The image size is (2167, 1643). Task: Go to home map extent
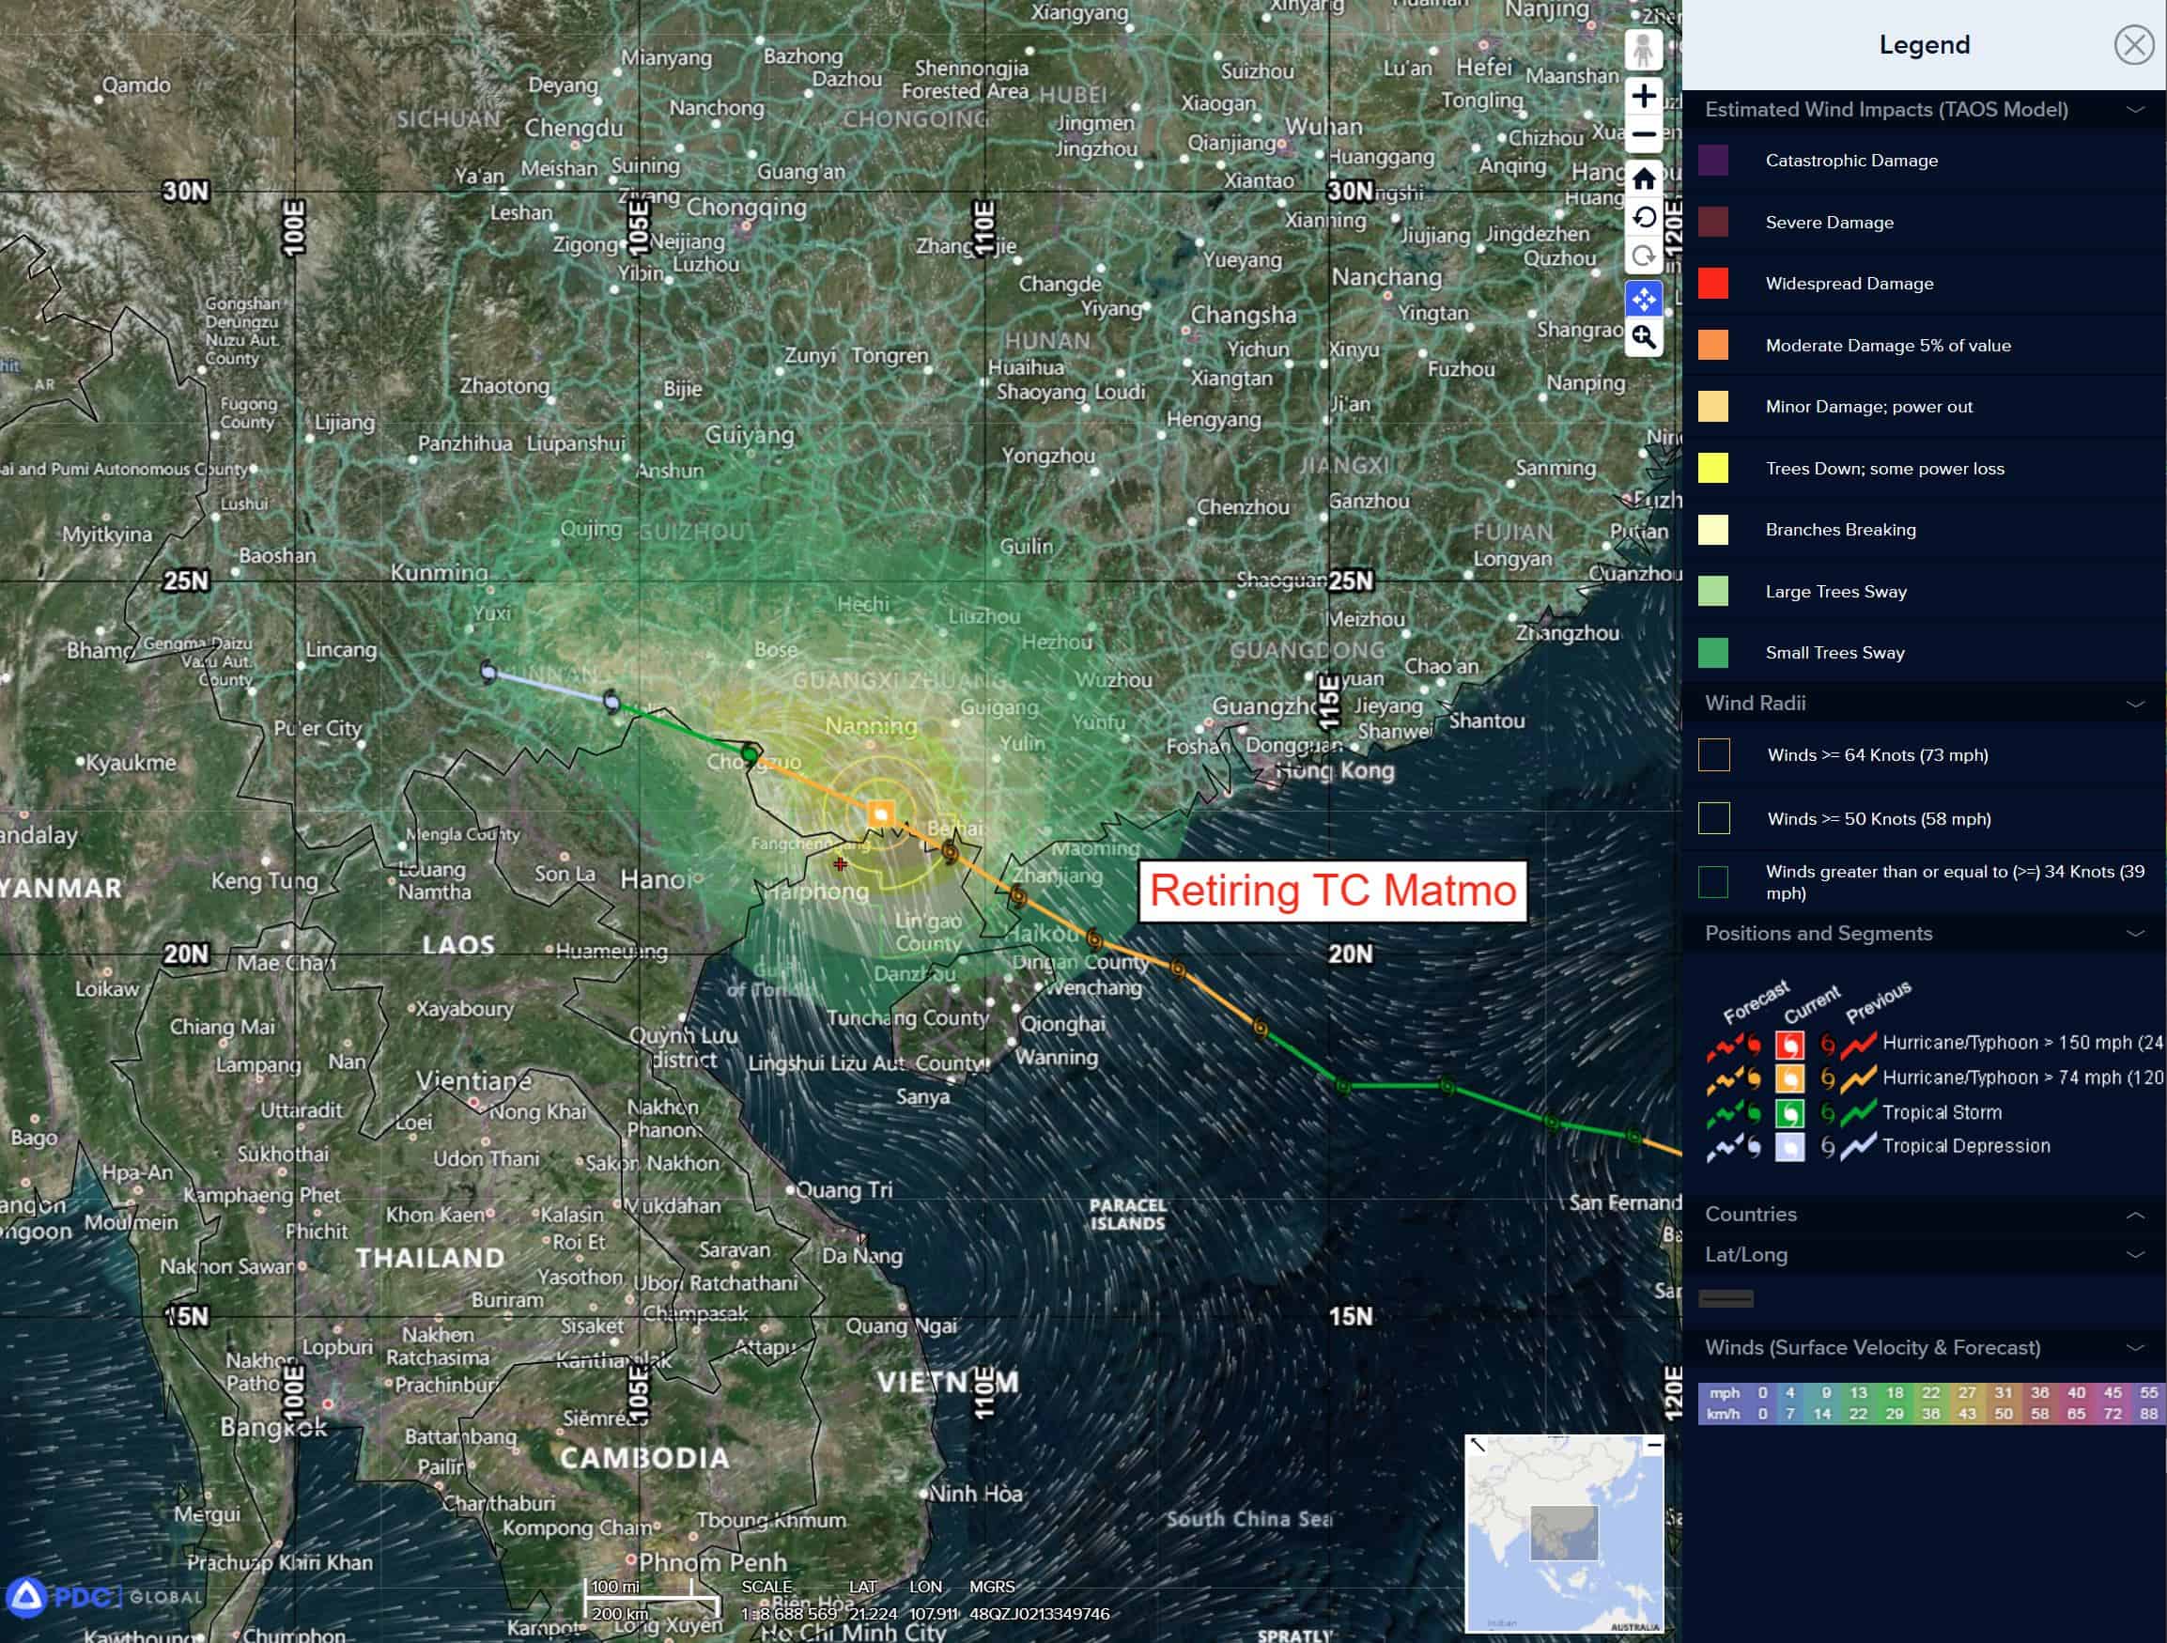coord(1643,179)
